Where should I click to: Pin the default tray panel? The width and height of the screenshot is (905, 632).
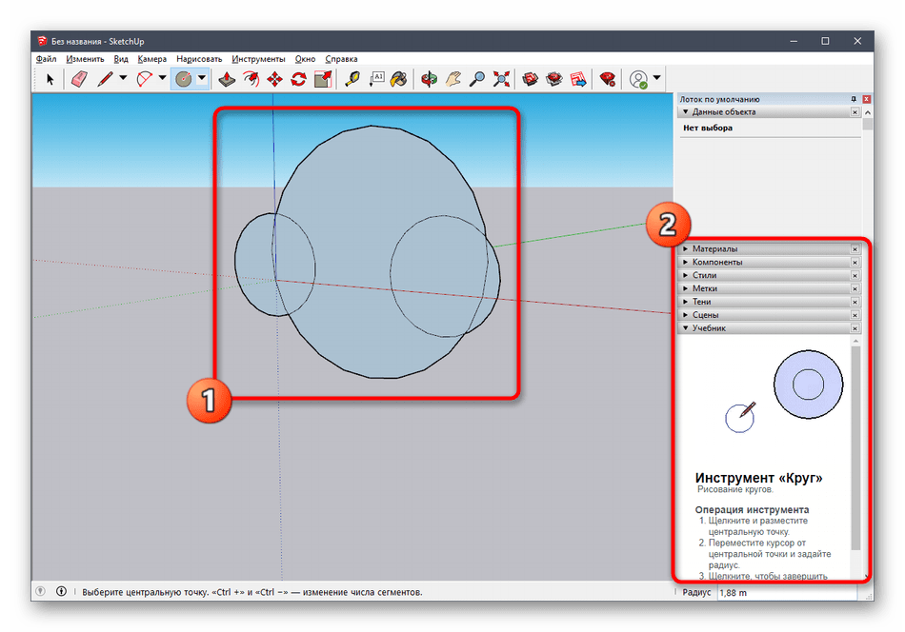click(x=854, y=99)
